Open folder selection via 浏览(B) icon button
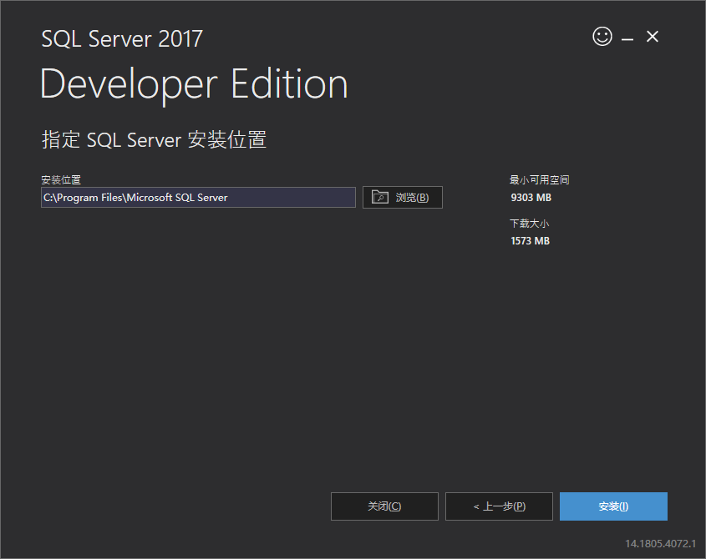706x559 pixels. pos(380,197)
